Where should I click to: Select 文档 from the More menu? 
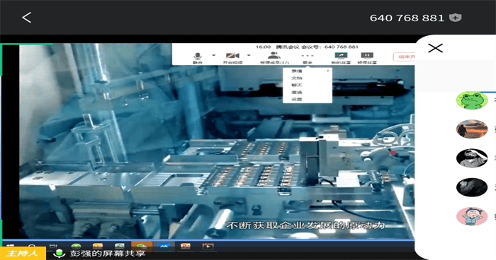pos(307,78)
